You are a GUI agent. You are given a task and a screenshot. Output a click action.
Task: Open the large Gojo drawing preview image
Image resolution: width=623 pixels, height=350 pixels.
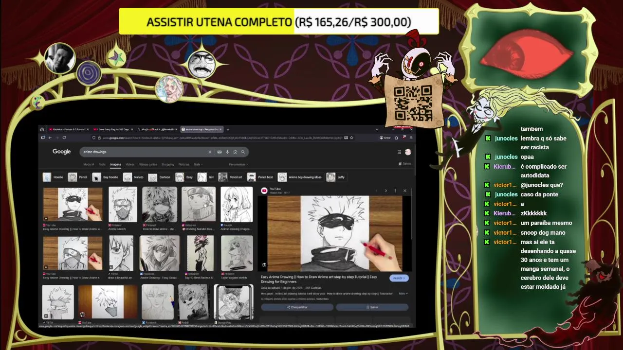[x=335, y=233]
